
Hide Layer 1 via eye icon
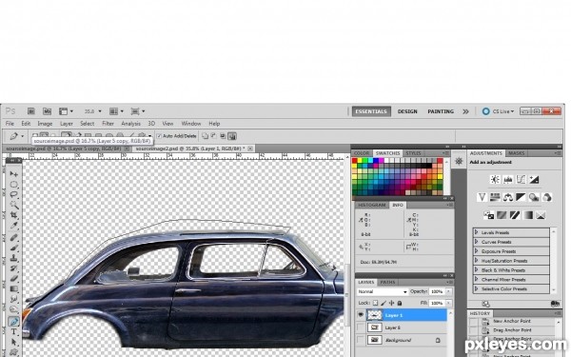click(x=361, y=315)
